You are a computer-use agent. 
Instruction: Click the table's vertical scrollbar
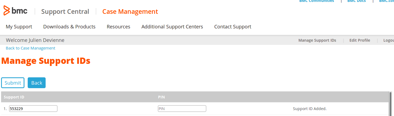pos(390,104)
